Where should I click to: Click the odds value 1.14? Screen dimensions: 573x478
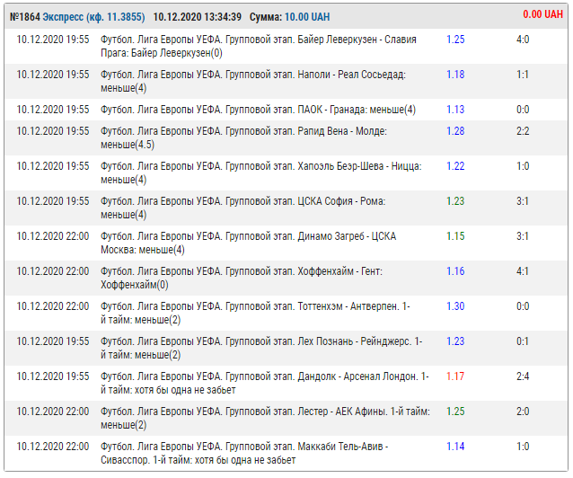pyautogui.click(x=455, y=447)
